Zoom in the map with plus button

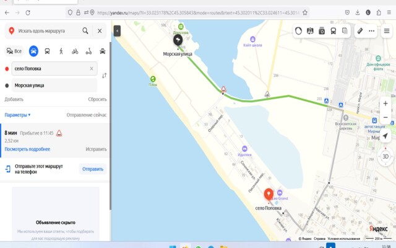coord(385,104)
